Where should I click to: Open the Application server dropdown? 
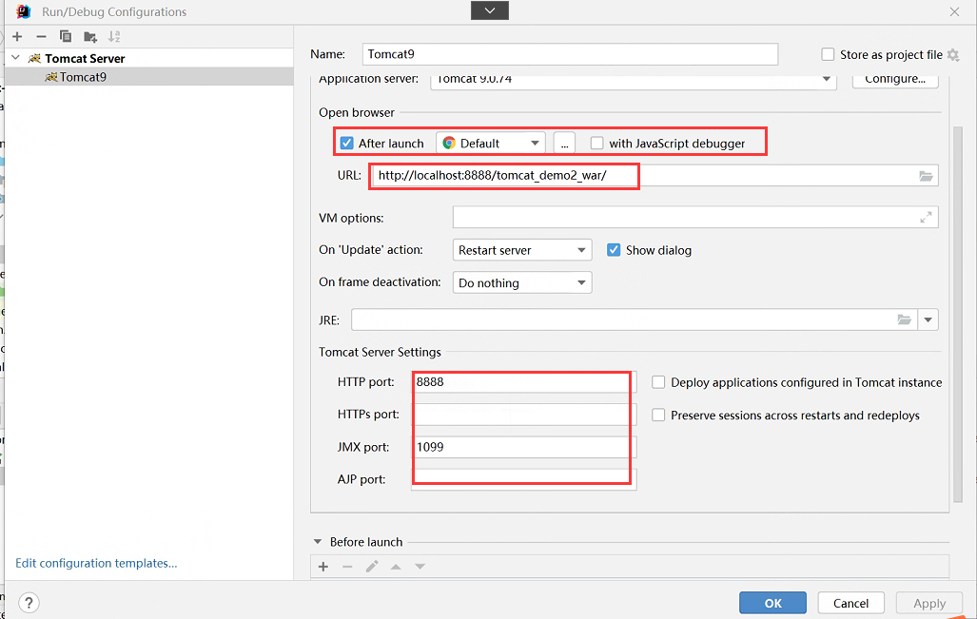point(633,80)
